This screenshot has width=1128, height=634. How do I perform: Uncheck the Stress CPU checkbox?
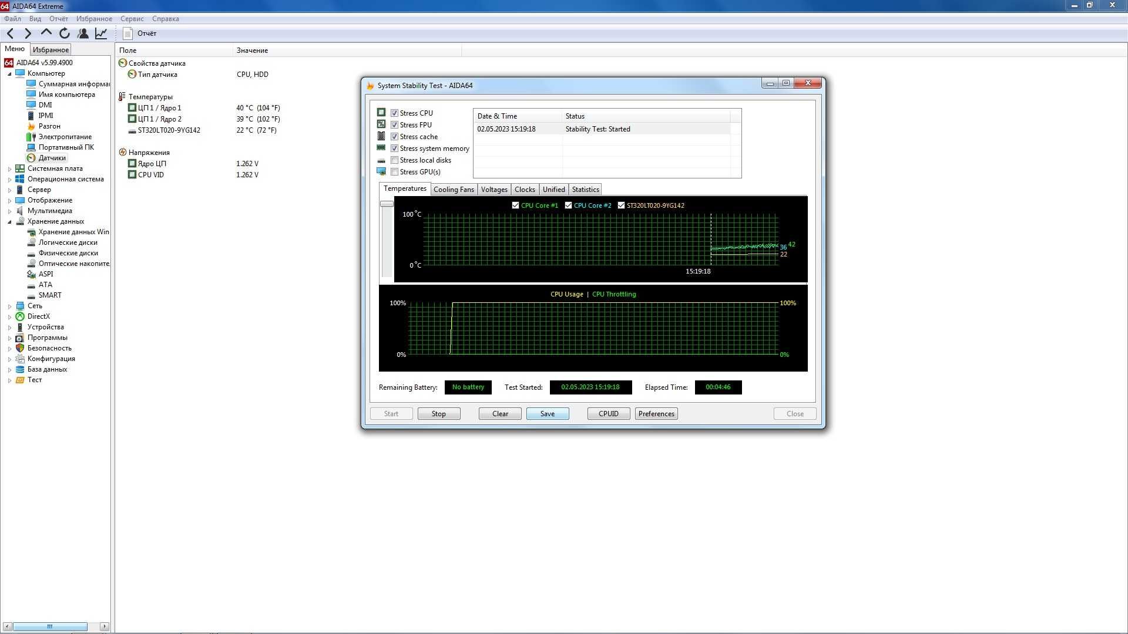pyautogui.click(x=395, y=113)
